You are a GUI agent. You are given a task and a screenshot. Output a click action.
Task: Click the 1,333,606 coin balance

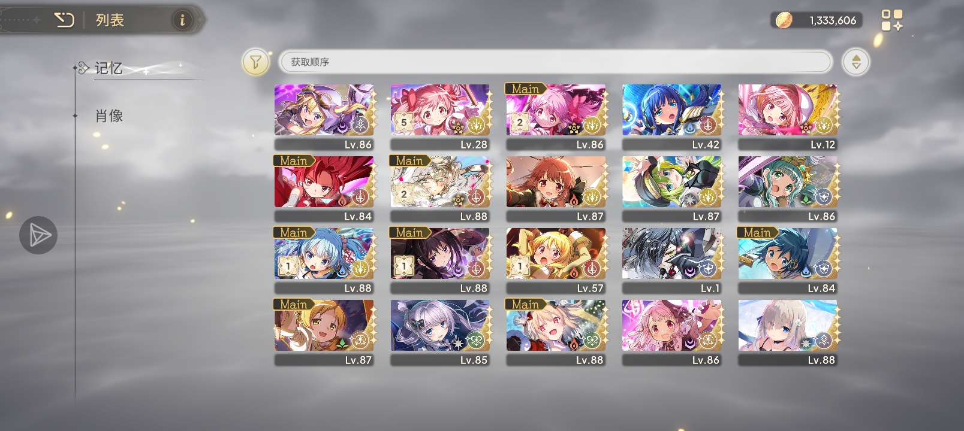click(x=833, y=20)
